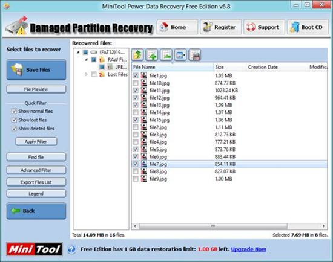333x262 pixels.
Task: Click file14.jpg file type icon
Action: tap(144, 112)
